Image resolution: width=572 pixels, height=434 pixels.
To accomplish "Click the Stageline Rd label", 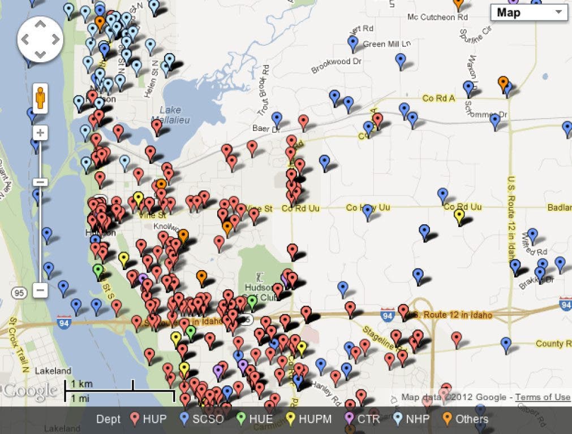I will pos(383,340).
